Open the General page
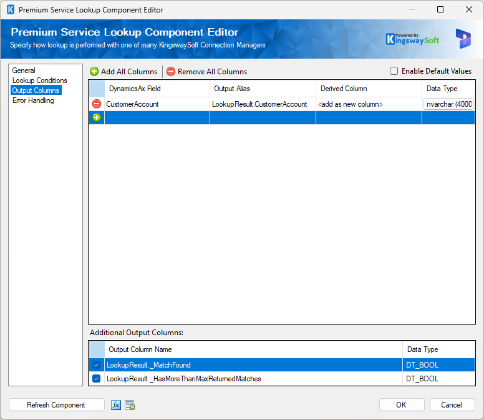484x420 pixels. point(24,71)
